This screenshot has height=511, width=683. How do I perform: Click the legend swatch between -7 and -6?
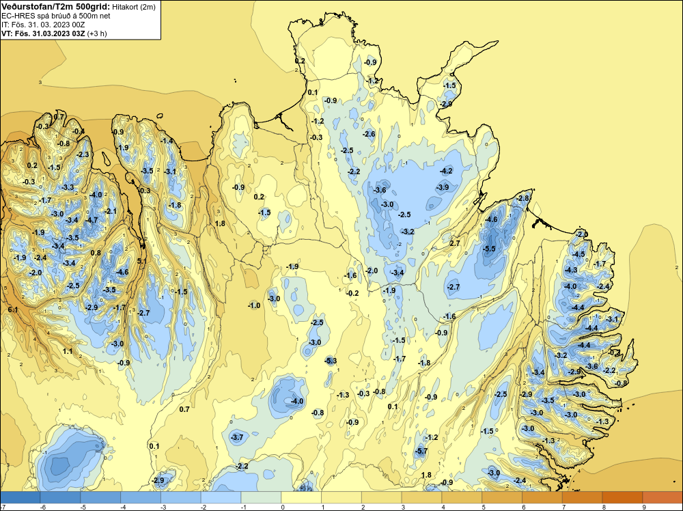(20, 497)
